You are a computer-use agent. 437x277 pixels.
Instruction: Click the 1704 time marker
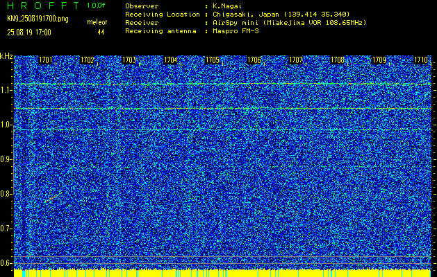click(x=171, y=60)
